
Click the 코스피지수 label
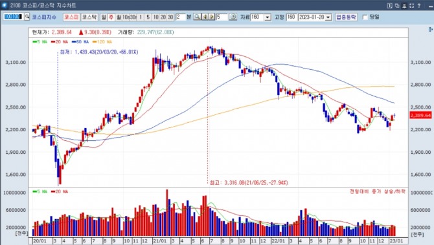44,17
